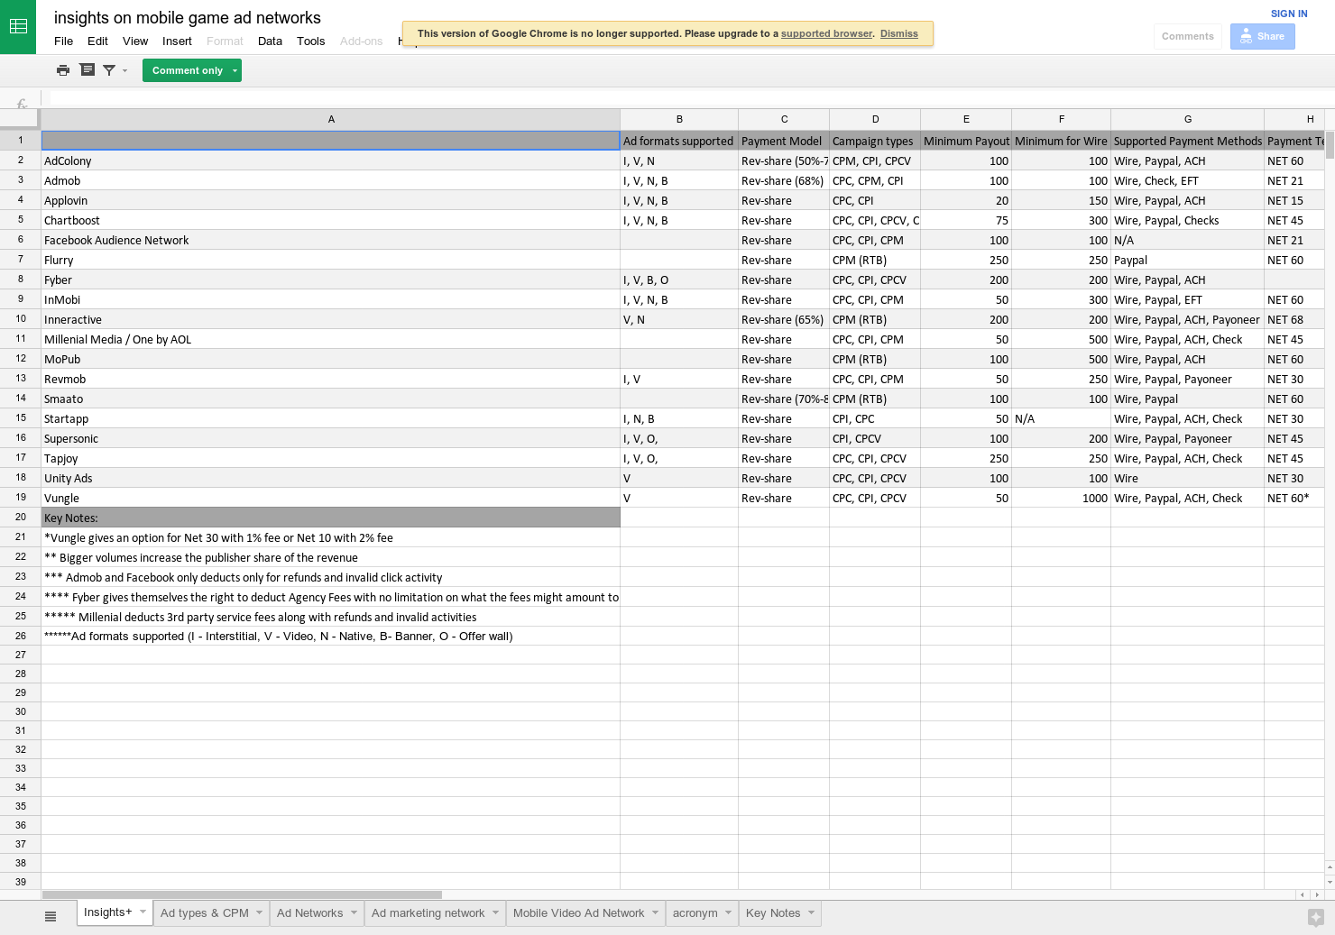Click the SIGN IN link
Viewport: 1335px width, 935px height.
point(1289,14)
